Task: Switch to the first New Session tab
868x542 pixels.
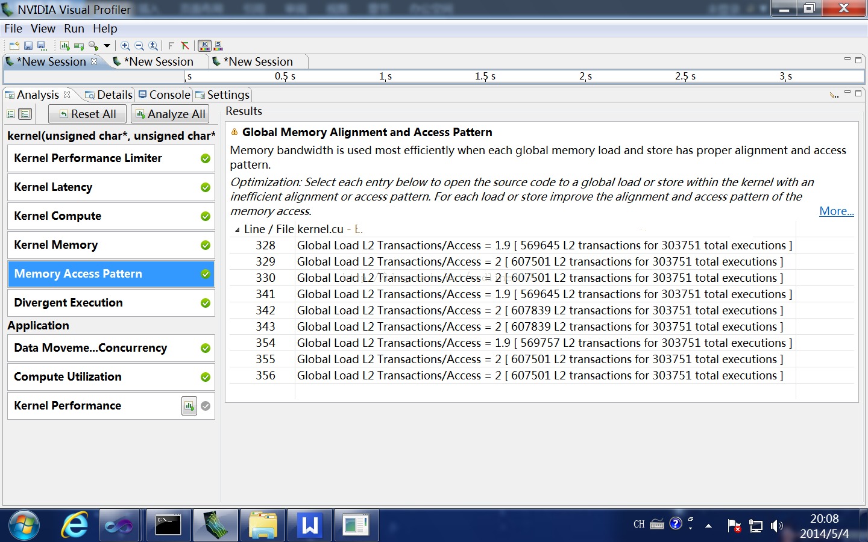Action: tap(51, 61)
